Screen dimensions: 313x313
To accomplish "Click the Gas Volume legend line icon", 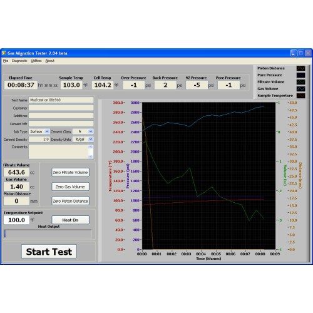I will (x=300, y=89).
